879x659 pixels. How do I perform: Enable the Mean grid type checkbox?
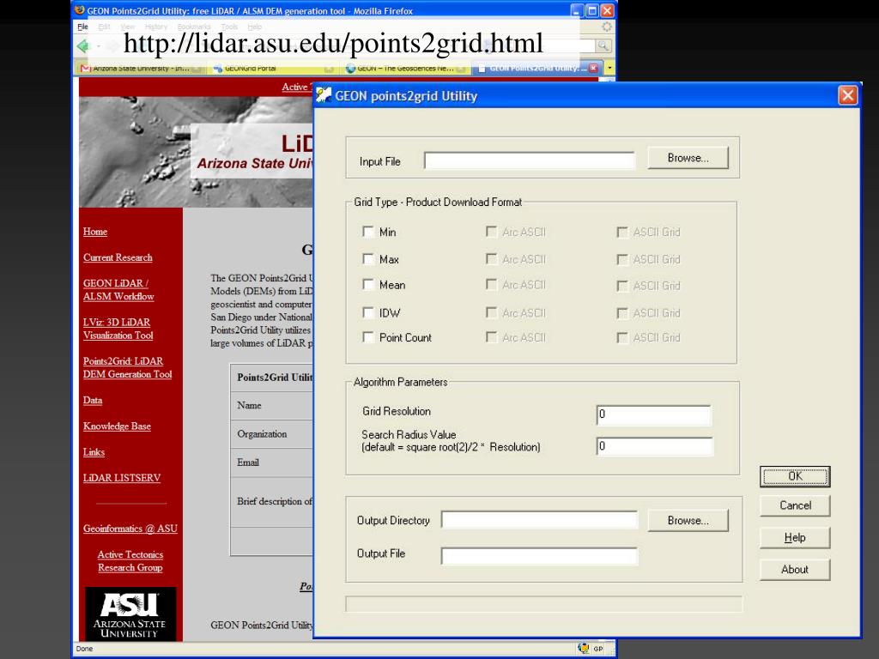click(x=368, y=285)
